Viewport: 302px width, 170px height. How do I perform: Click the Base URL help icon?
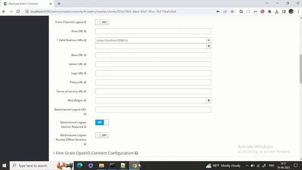(x=85, y=55)
